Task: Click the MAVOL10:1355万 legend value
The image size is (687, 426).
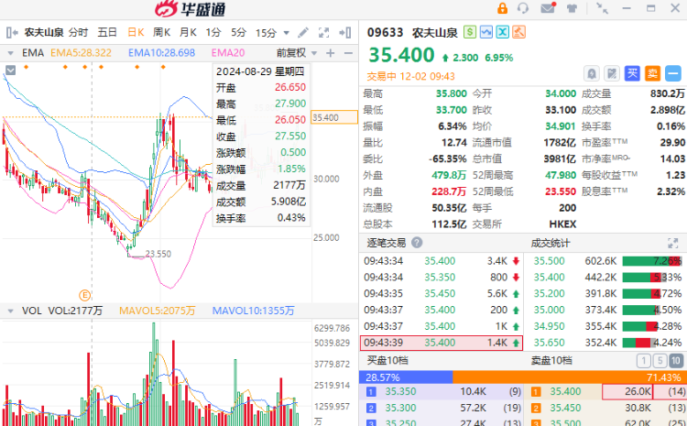Action: point(253,311)
